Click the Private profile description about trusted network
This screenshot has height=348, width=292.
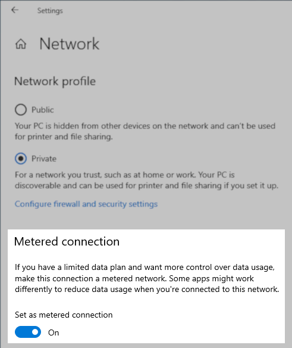146,180
